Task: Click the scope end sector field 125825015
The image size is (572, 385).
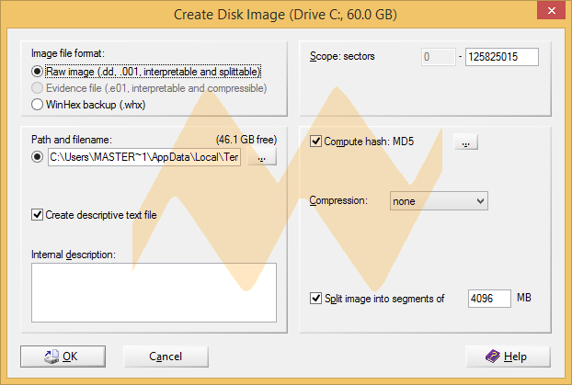Action: [x=501, y=57]
